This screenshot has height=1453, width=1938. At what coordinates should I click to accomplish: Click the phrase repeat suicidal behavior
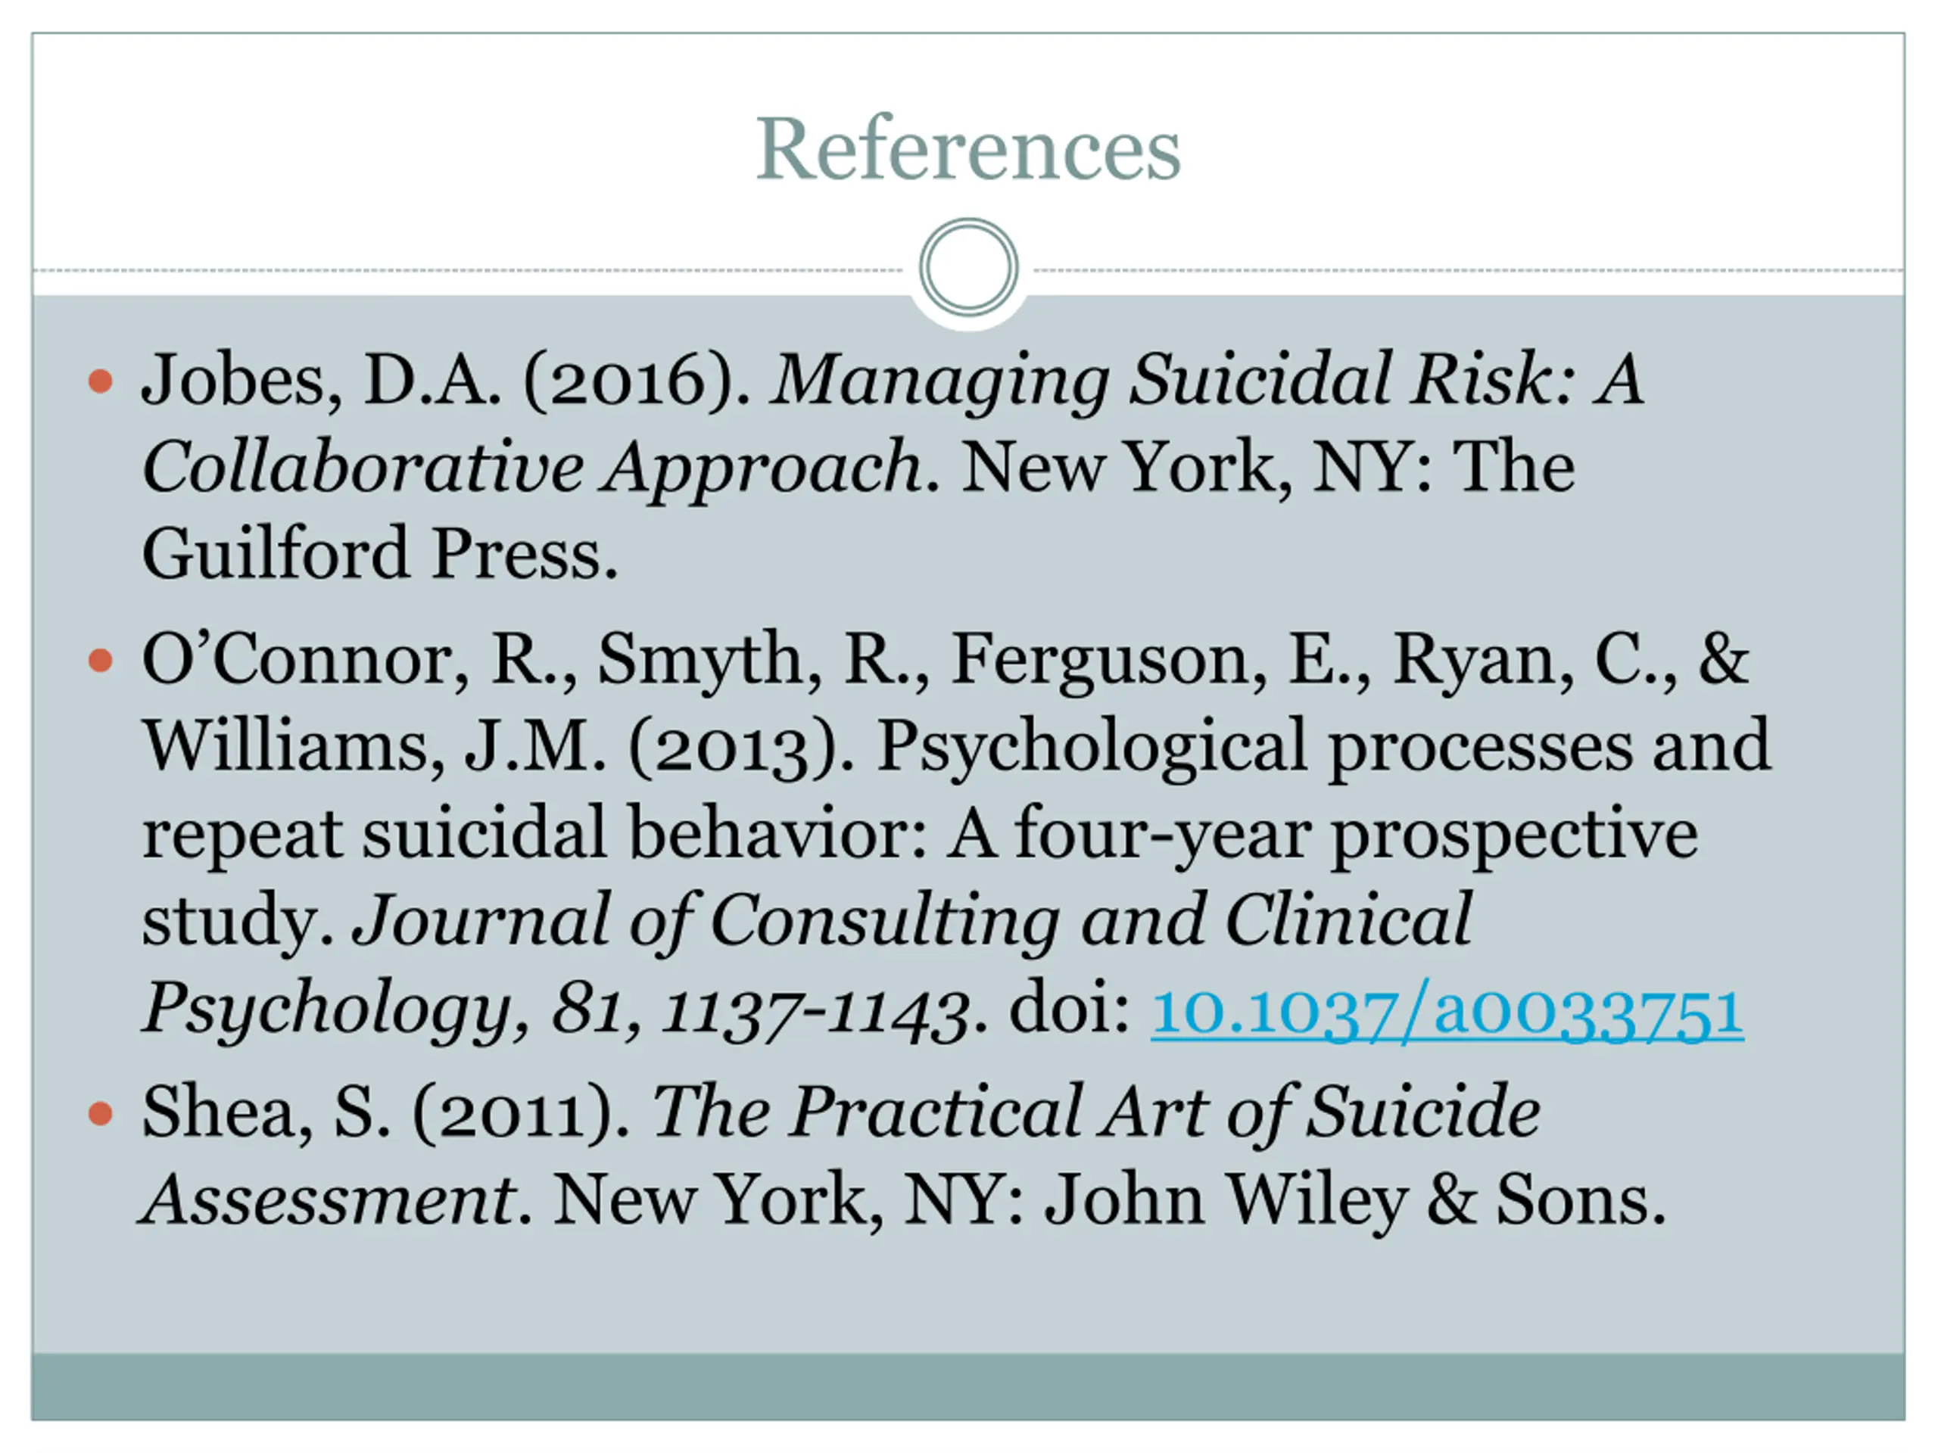[x=534, y=833]
